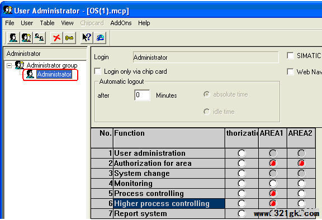This screenshot has width=322, height=220.
Task: Toggle Higher process controlling AREA1 red circle
Action: 273,203
